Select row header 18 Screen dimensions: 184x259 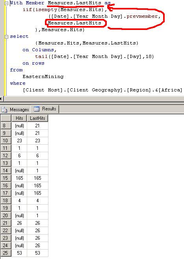[6, 201]
